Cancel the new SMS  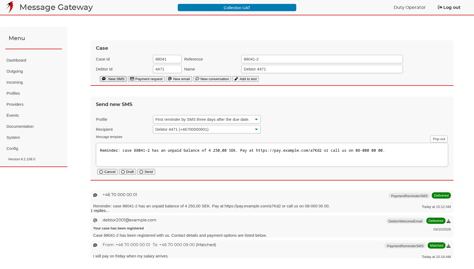tap(107, 172)
